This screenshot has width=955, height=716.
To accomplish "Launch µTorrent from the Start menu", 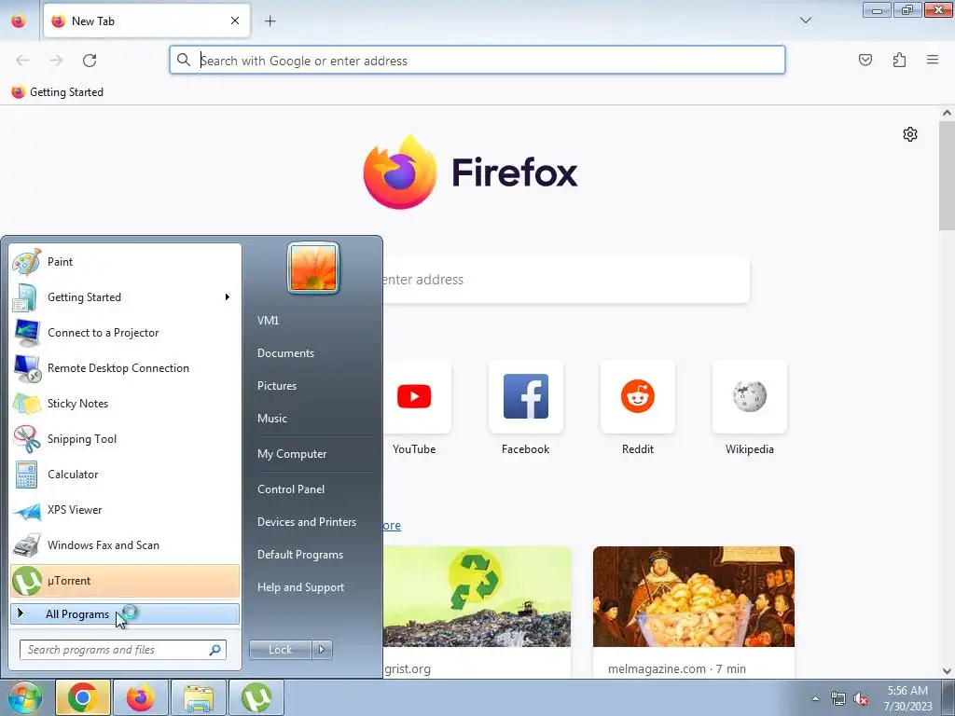I will click(x=125, y=581).
